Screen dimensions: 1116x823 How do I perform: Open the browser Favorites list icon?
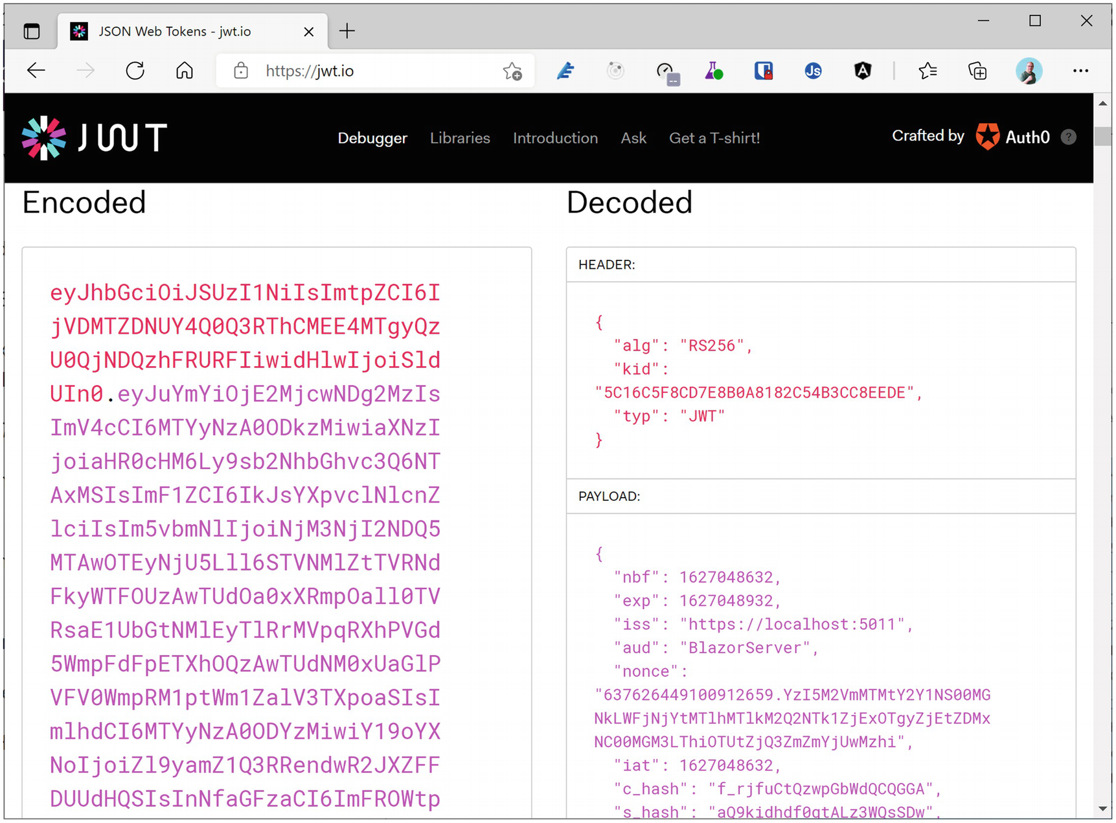(x=928, y=71)
